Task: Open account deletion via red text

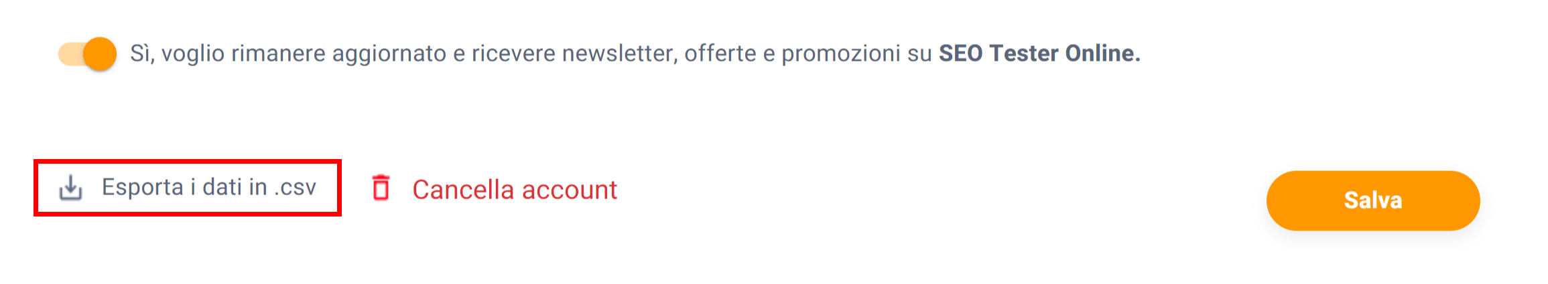Action: (514, 190)
